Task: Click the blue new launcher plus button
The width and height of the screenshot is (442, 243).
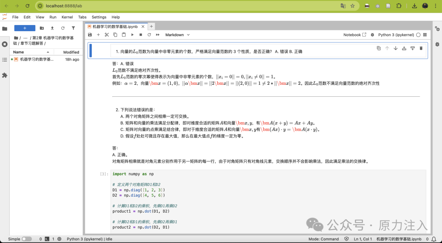Action: (x=25, y=28)
